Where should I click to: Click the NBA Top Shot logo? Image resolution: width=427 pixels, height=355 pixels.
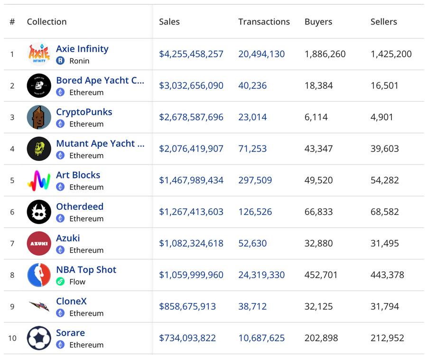(x=39, y=275)
